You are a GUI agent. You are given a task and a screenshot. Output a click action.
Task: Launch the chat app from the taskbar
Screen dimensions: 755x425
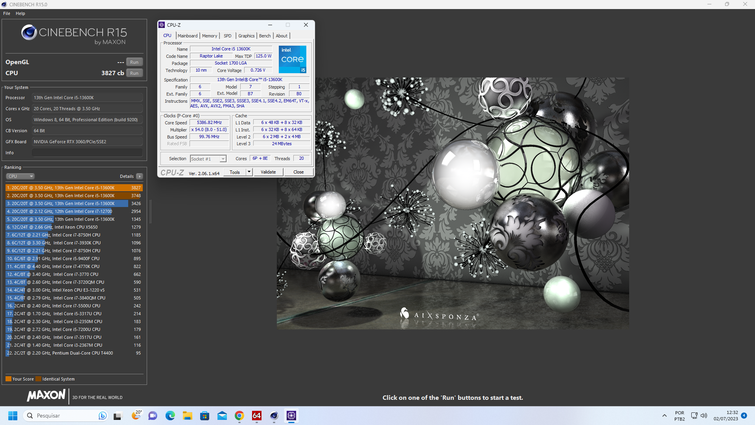tap(153, 416)
